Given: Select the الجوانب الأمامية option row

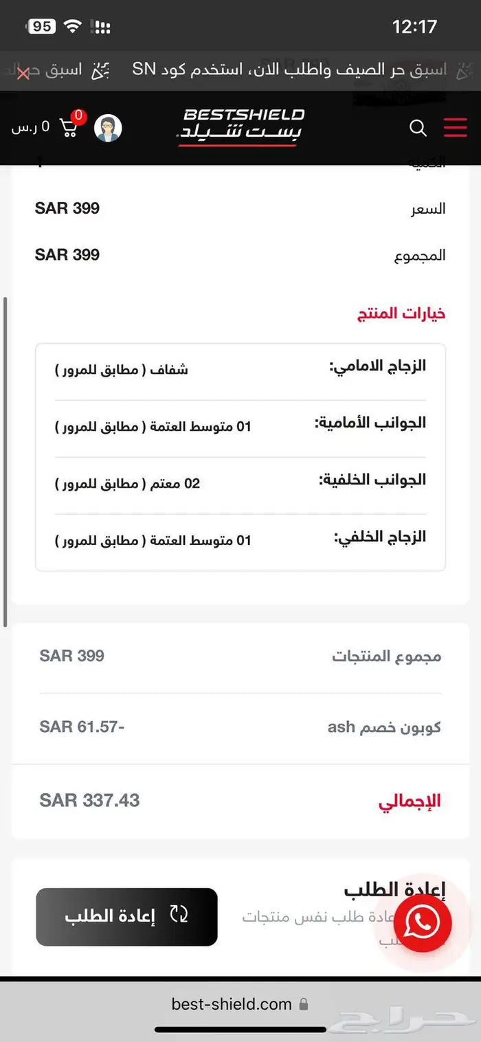Looking at the screenshot, I should point(240,426).
